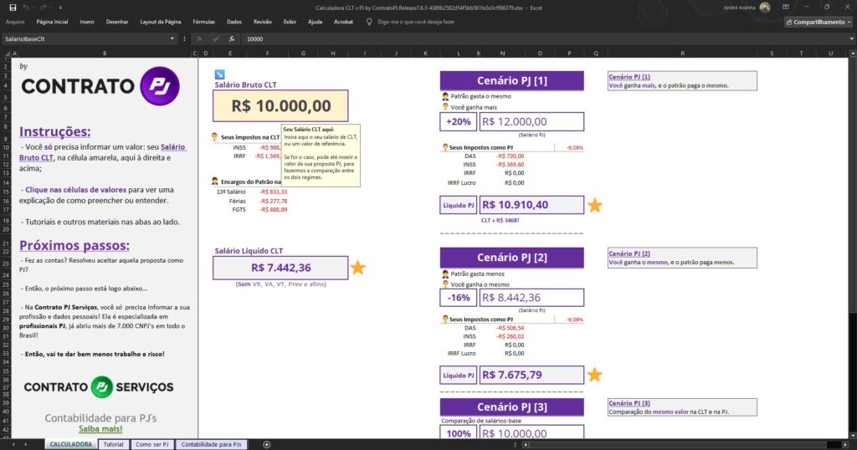Switch to the Como ser PJ sheet tab
This screenshot has height=450, width=857.
click(152, 444)
